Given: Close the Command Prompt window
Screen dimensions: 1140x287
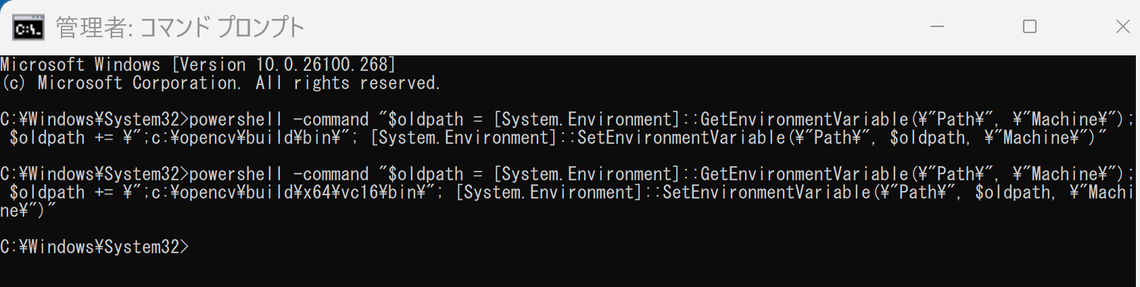Looking at the screenshot, I should (x=1122, y=27).
